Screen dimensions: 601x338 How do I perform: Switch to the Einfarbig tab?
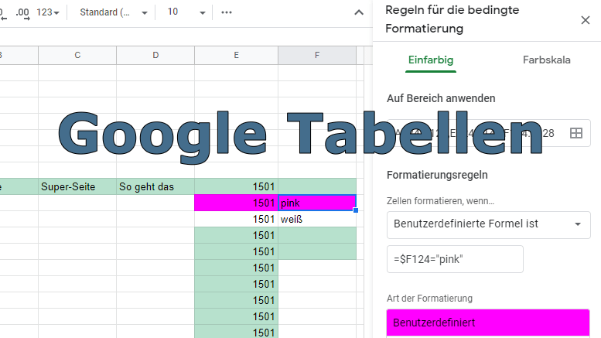(x=431, y=60)
